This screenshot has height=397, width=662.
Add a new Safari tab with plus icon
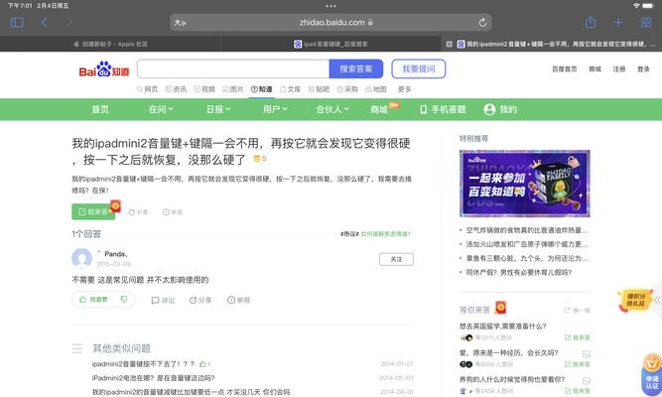pos(617,23)
